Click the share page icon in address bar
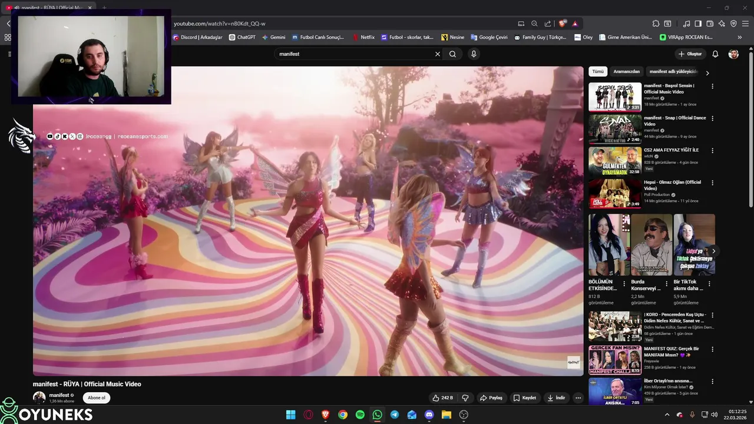The image size is (754, 424). [x=548, y=24]
